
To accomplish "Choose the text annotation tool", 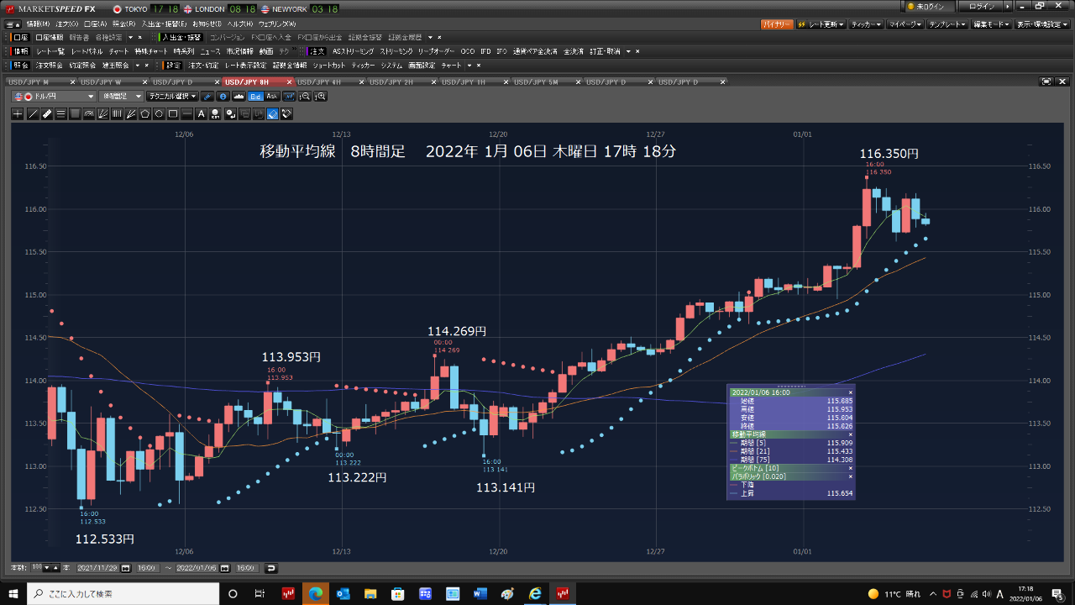I will pyautogui.click(x=202, y=113).
